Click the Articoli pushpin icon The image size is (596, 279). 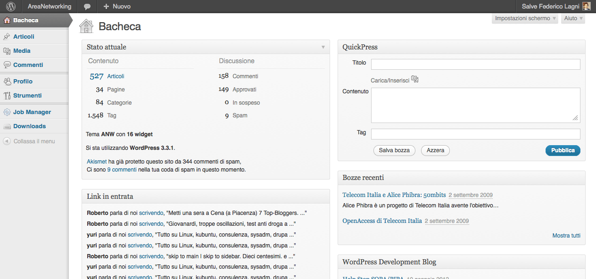click(7, 36)
